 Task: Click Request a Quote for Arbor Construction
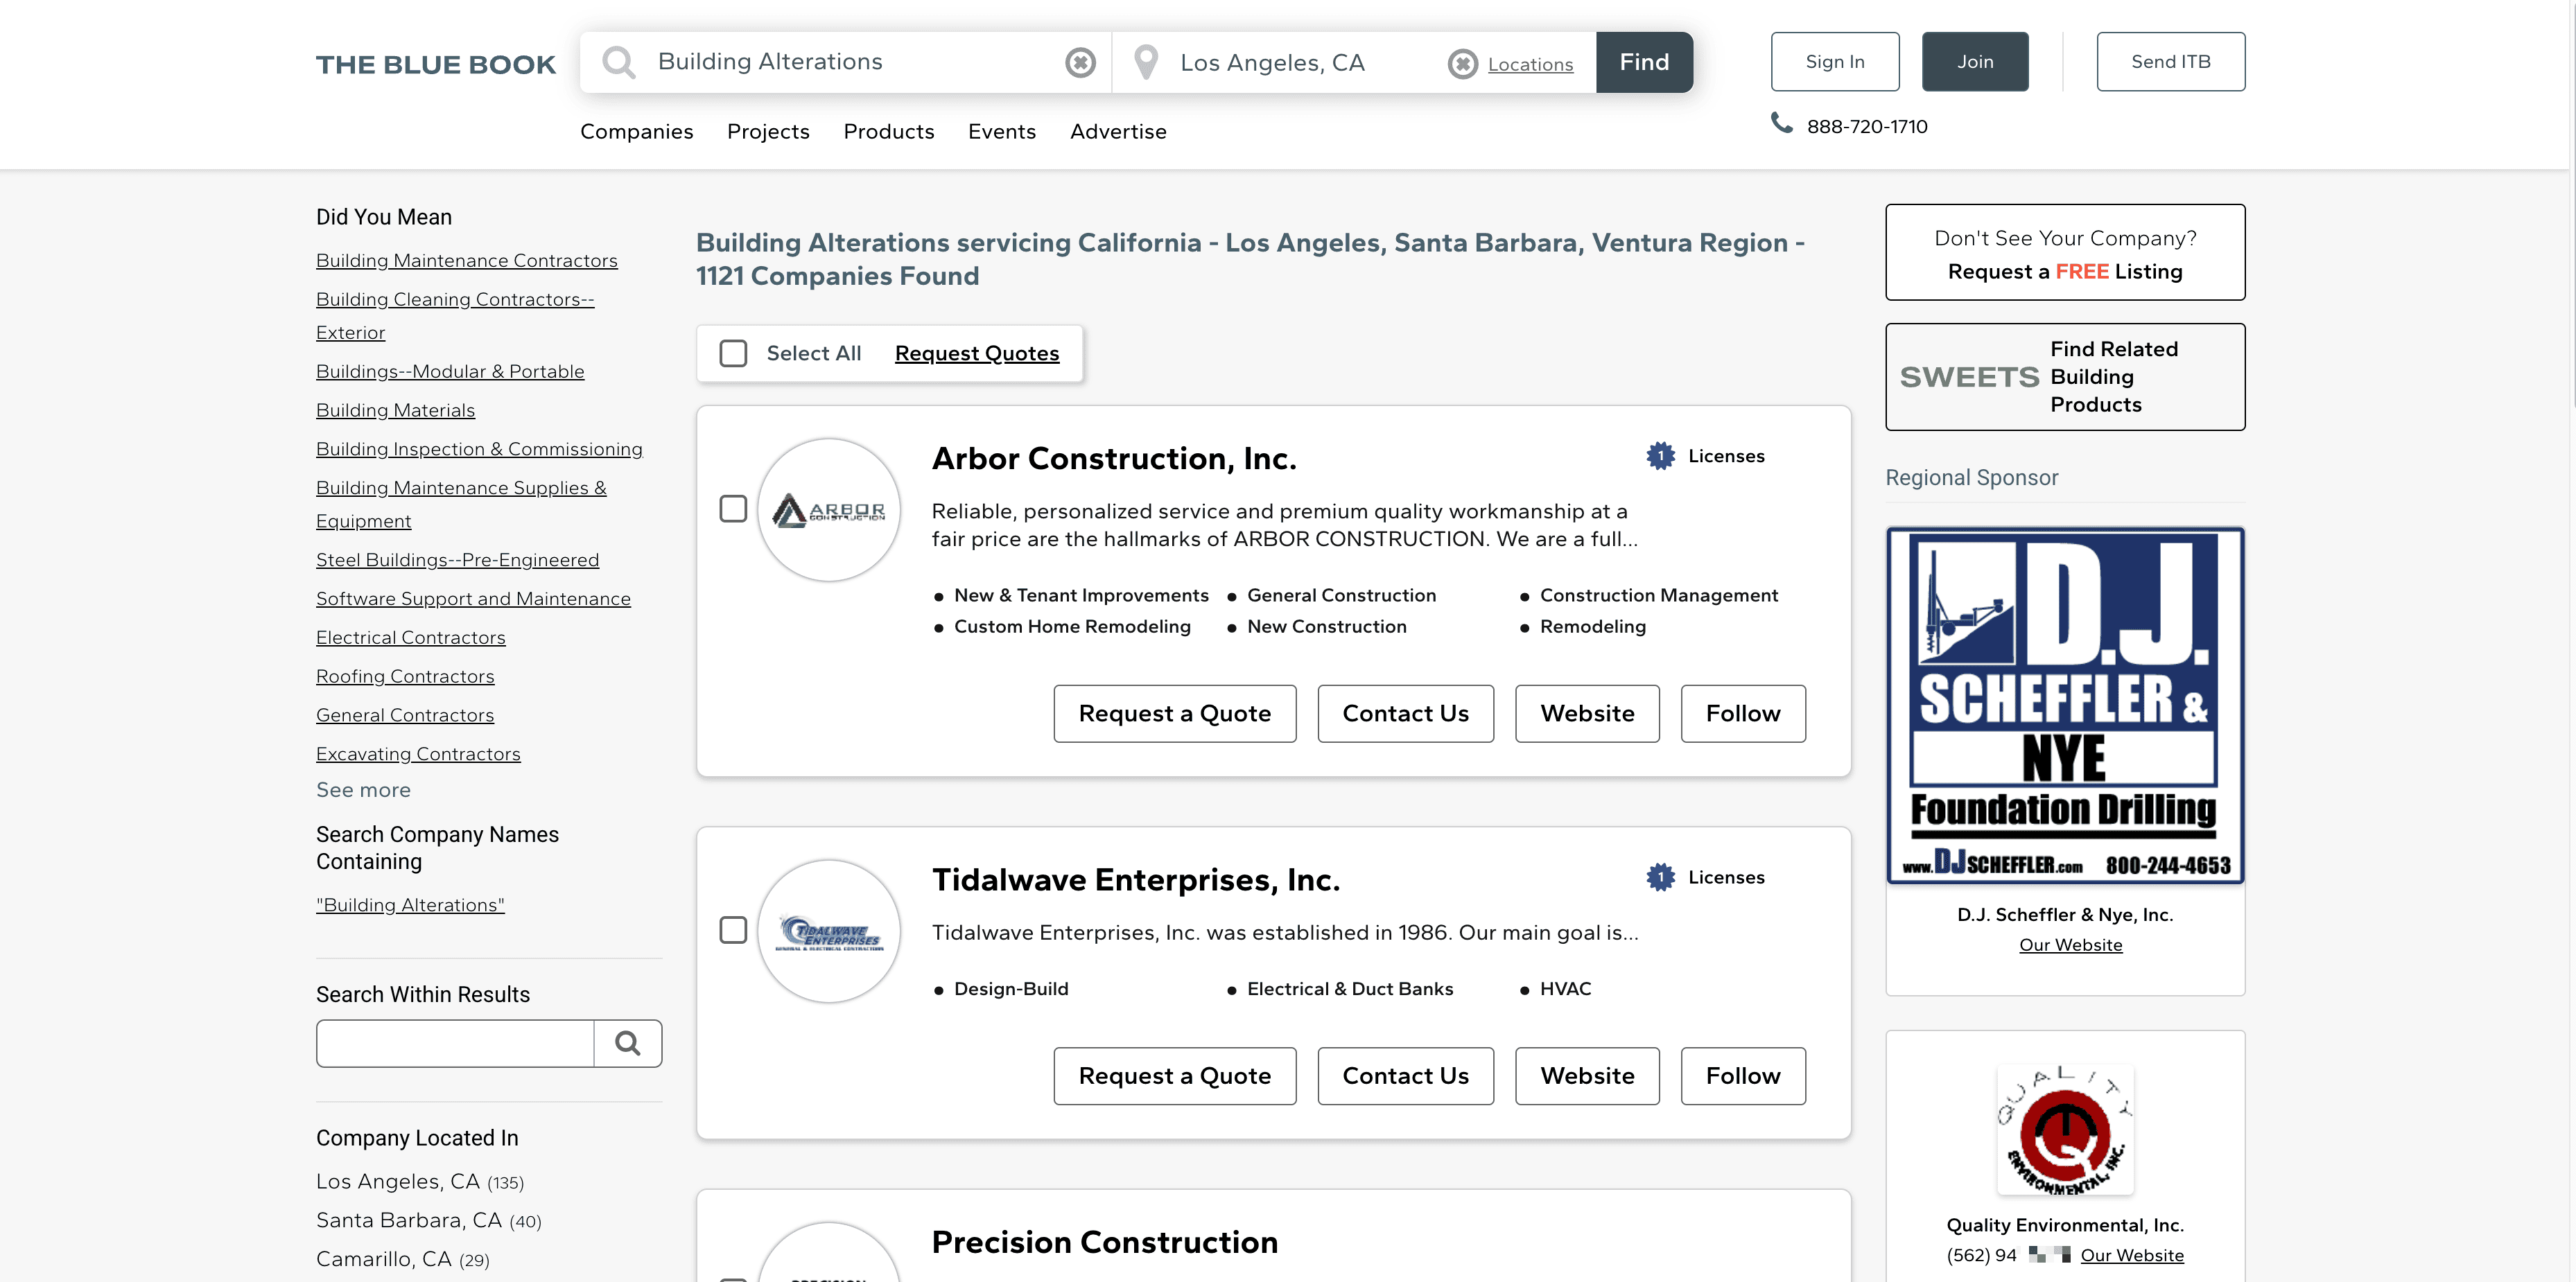click(x=1174, y=713)
